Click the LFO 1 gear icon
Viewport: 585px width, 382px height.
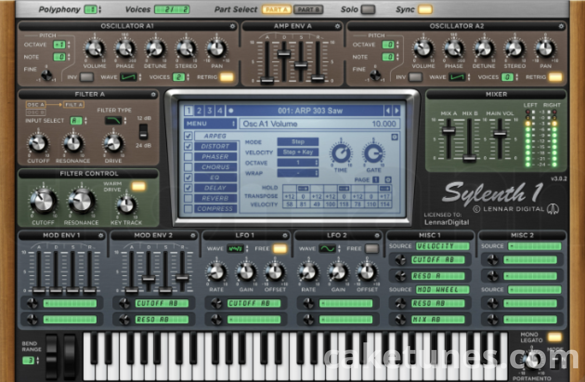pos(285,236)
